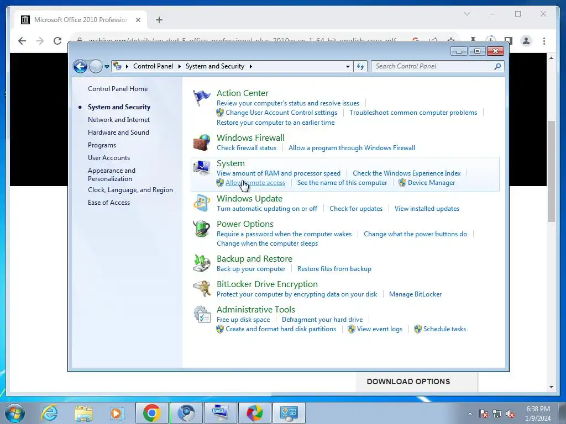Show hidden tray icons arrow
This screenshot has height=424, width=566.
470,414
